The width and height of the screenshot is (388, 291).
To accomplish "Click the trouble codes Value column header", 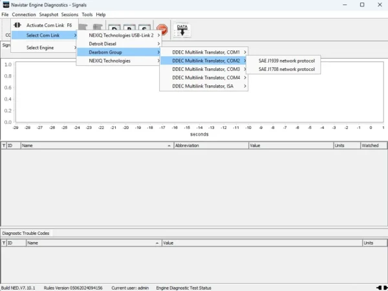I will 263,243.
